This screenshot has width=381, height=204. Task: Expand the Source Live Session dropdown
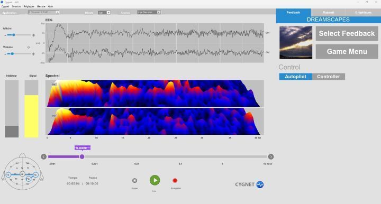[149, 12]
